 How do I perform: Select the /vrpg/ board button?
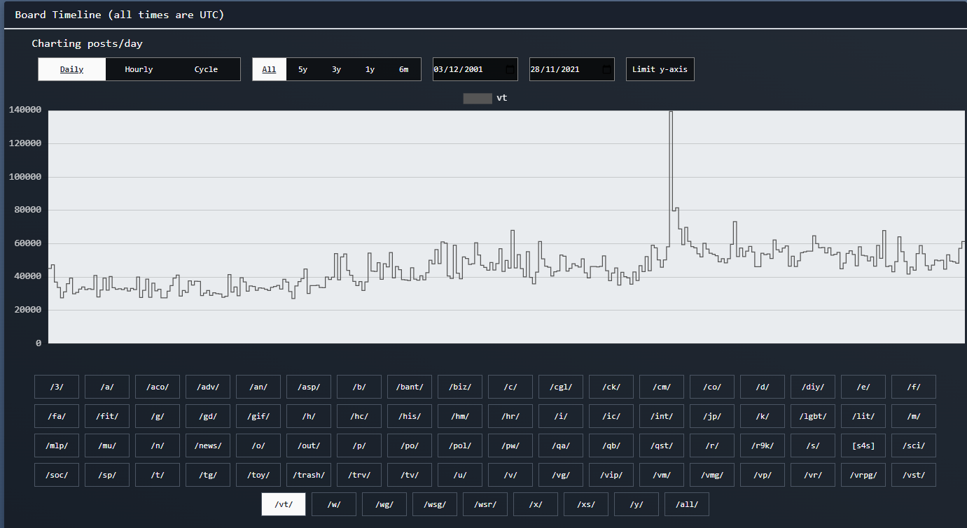(x=863, y=475)
